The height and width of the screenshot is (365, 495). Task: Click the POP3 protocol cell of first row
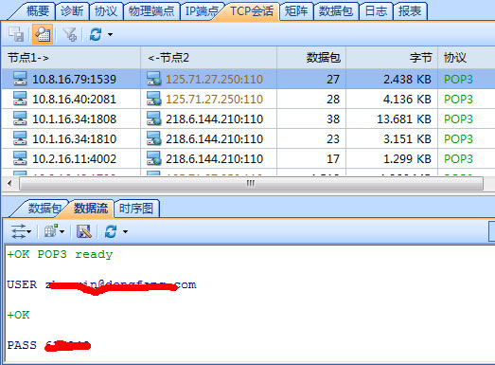pyautogui.click(x=458, y=79)
